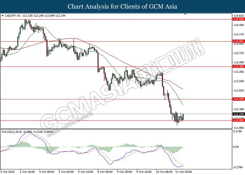Click the 3 Oct 16:00 time axis label
Screen dimensions: 245x175
27,172
